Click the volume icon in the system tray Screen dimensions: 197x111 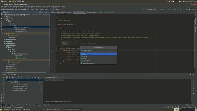(180, 2)
